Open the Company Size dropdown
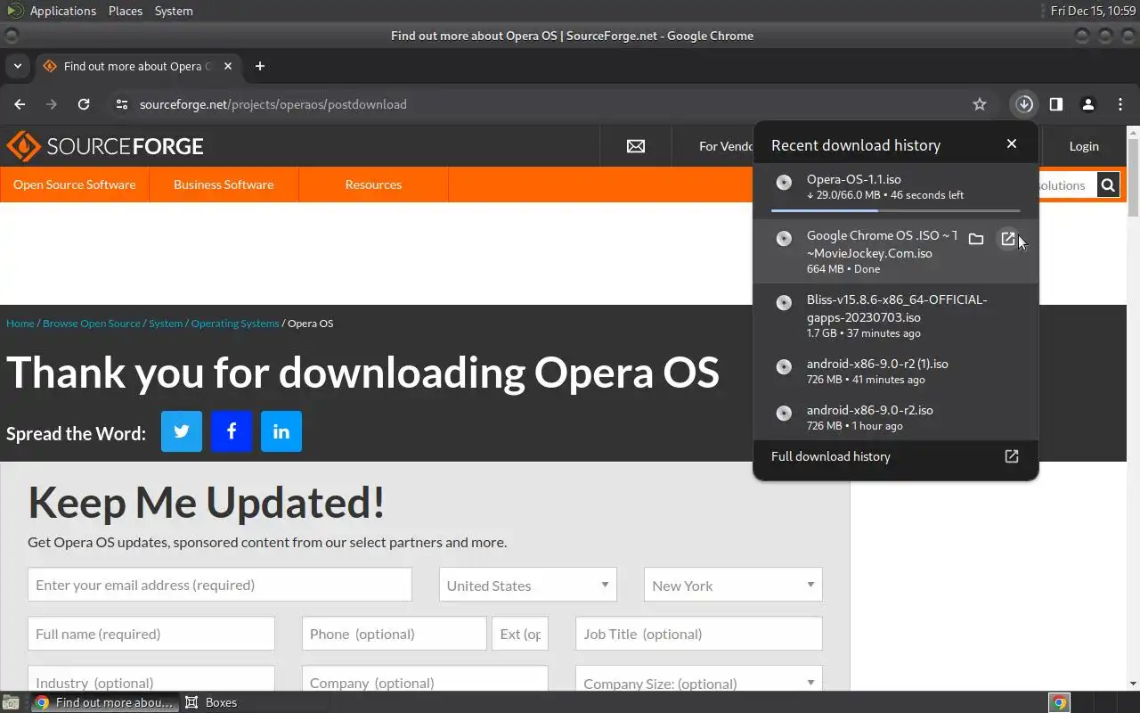The width and height of the screenshot is (1140, 713). (699, 684)
